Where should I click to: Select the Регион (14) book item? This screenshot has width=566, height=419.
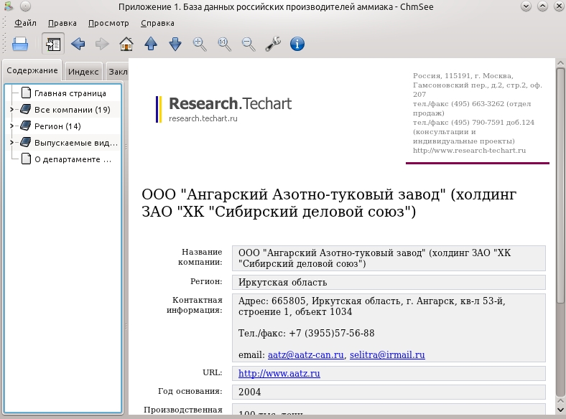click(x=57, y=126)
